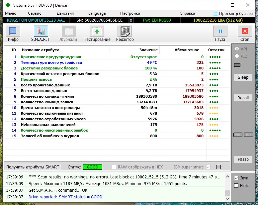Open Просмотр буфера list icon
Image resolution: width=258 pixels, height=205 pixels.
click(215, 14)
